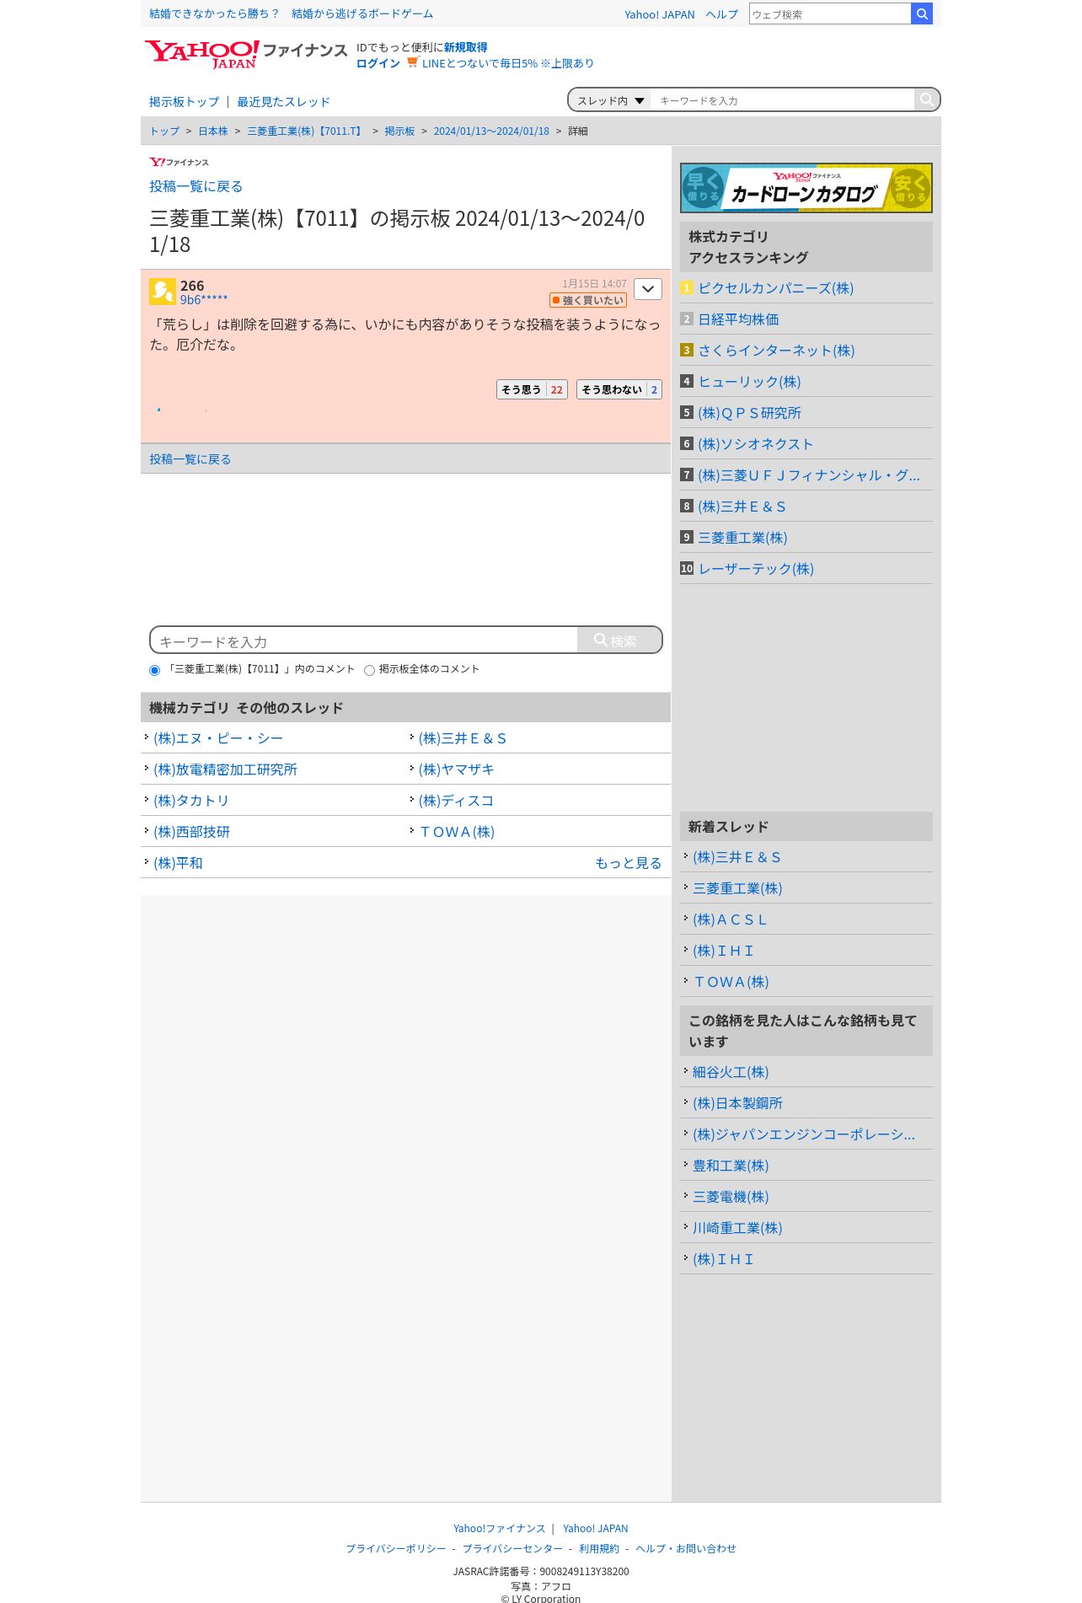Open (株)平和 thread
Screen dimensions: 1082x1603
[178, 863]
